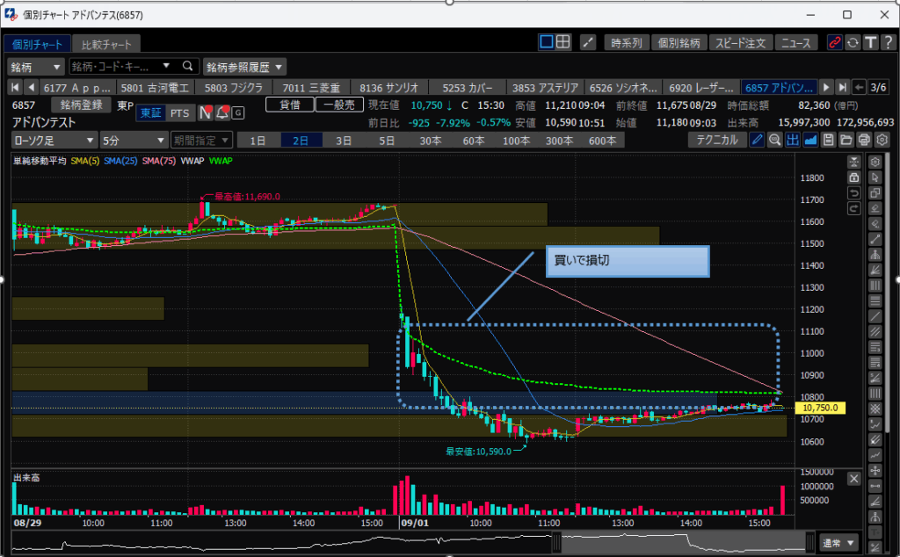Switch to the 比較チャート tab
Screen dimensions: 900x557
pos(106,44)
